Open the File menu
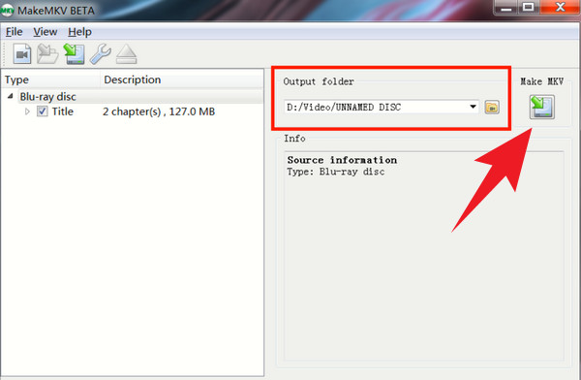Image resolution: width=581 pixels, height=380 pixels. point(15,32)
